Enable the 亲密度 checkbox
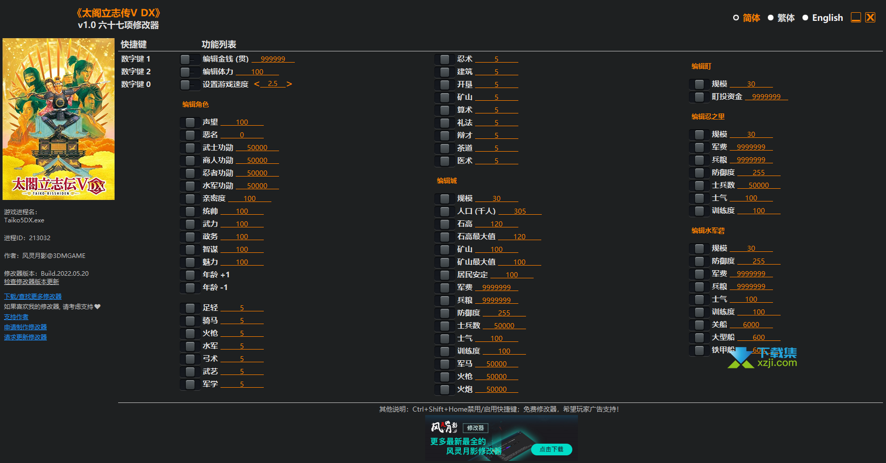Image resolution: width=886 pixels, height=463 pixels. 189,198
